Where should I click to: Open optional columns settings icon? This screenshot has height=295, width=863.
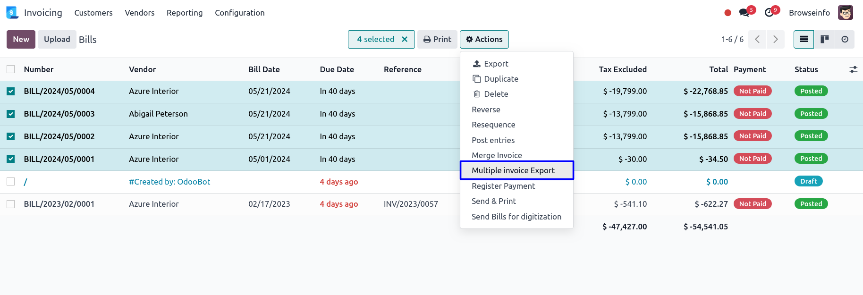tap(853, 69)
